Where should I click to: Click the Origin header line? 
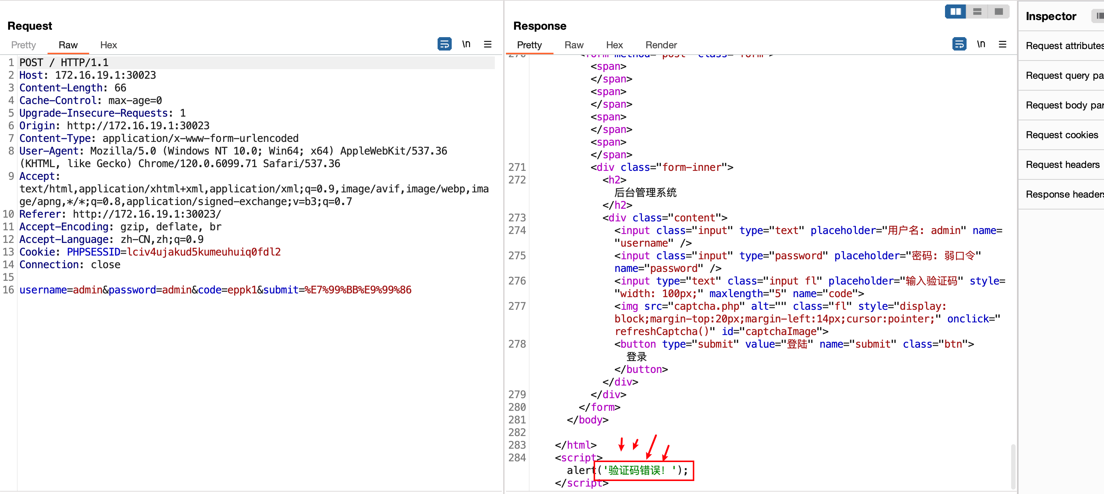click(x=114, y=126)
